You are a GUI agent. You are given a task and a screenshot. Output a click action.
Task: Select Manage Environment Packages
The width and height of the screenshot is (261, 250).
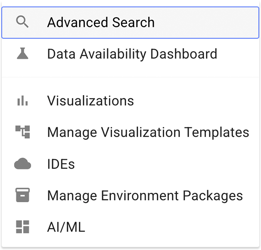click(130, 195)
